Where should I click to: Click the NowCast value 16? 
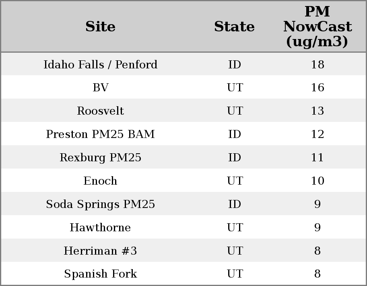coord(317,88)
